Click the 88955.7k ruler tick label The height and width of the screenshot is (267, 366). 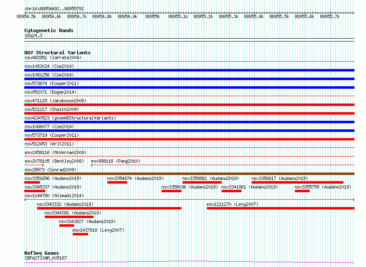(x=330, y=16)
